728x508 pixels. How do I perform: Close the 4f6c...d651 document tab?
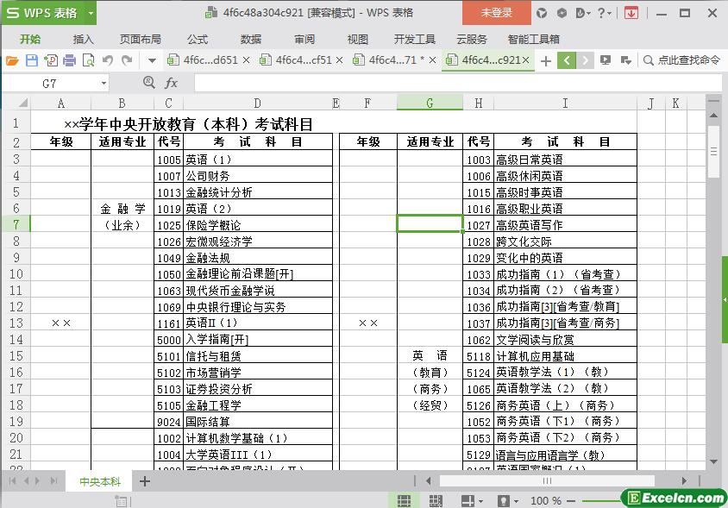(246, 60)
